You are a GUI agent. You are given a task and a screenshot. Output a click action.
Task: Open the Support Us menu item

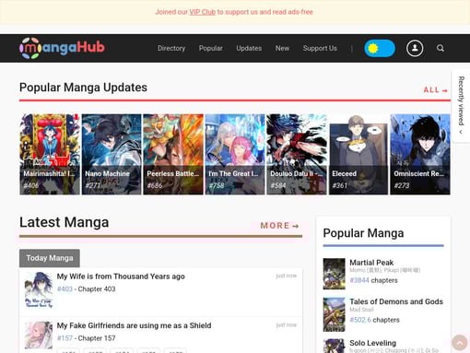coord(320,48)
